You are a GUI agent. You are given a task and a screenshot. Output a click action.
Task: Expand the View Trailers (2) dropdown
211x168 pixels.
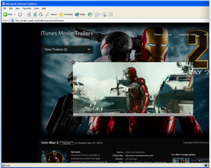pos(67,50)
